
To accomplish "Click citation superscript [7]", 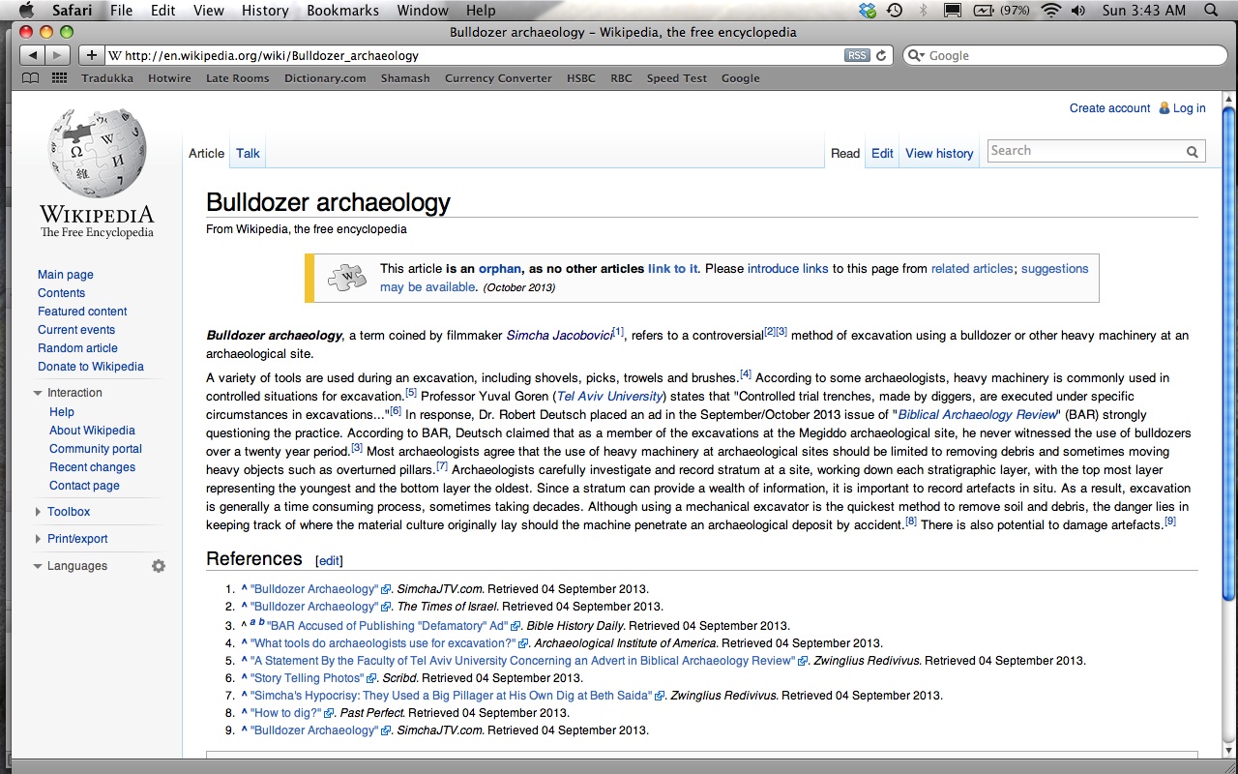I will point(441,467).
